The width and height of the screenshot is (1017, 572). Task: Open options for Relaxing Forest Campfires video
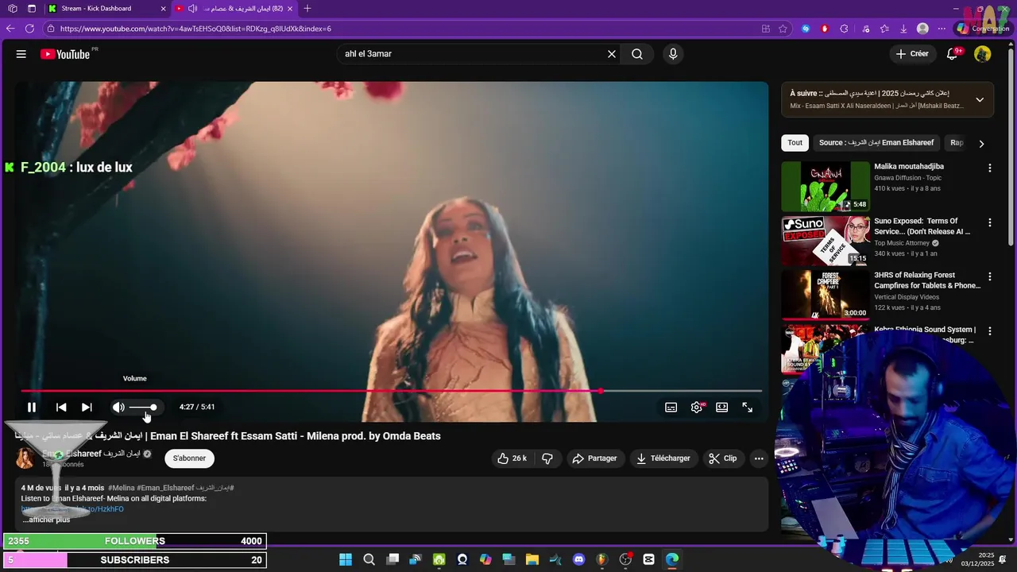(x=990, y=276)
